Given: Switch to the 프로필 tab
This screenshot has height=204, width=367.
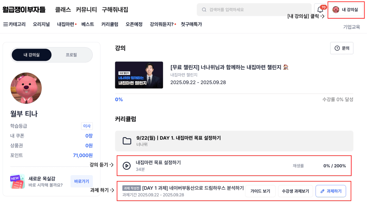Looking at the screenshot, I should [71, 55].
